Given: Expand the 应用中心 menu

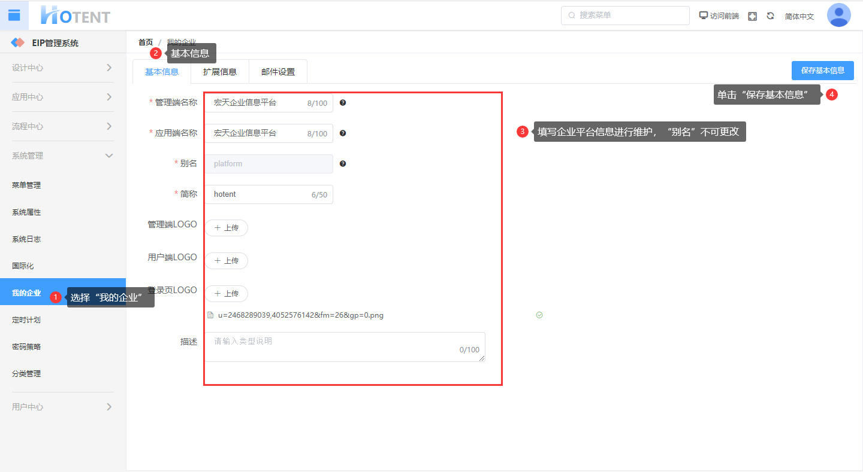Looking at the screenshot, I should tap(63, 97).
